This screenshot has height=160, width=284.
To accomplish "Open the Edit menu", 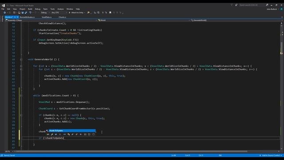I will click(x=8, y=9).
